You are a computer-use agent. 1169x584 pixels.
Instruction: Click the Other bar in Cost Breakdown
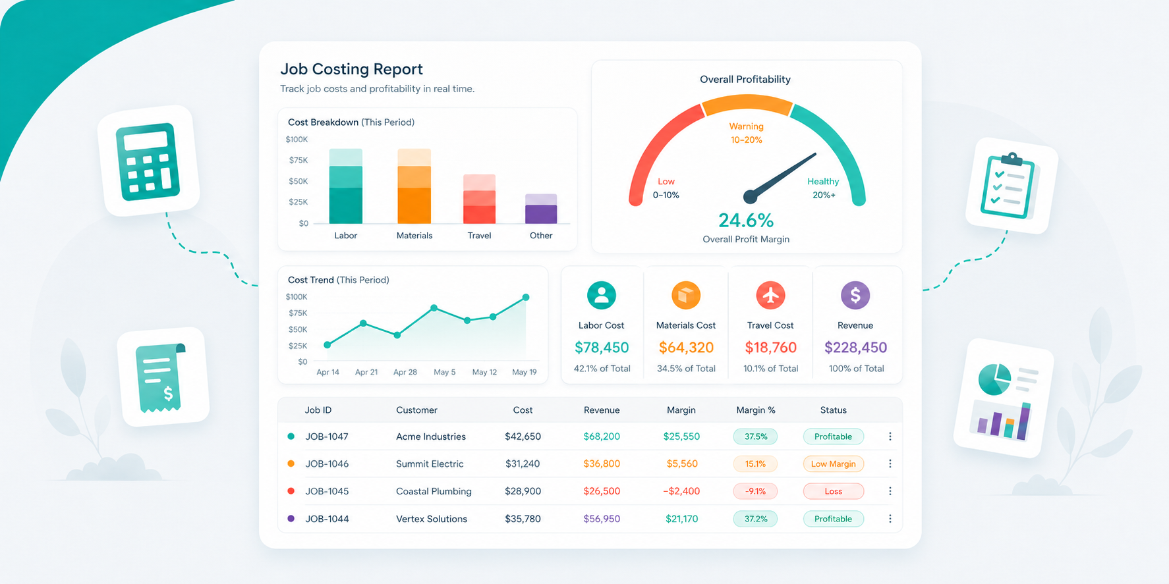(541, 209)
